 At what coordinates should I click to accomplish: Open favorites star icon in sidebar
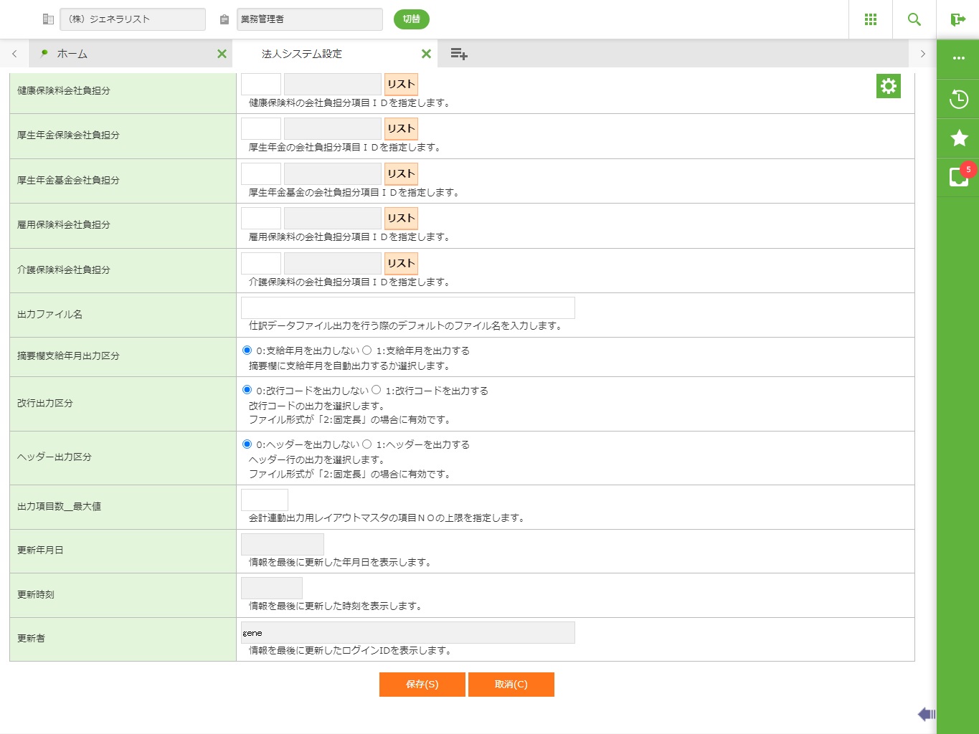point(958,138)
